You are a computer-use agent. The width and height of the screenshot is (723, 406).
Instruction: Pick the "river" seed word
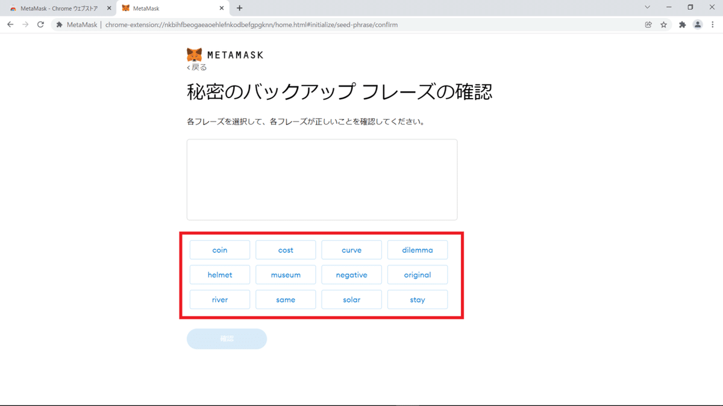coord(220,300)
